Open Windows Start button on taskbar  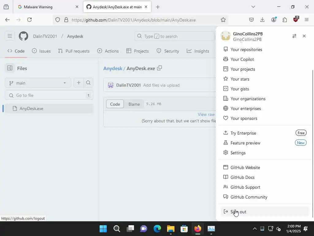(x=103, y=229)
